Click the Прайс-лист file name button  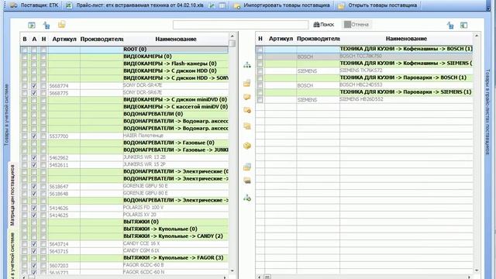(x=136, y=5)
